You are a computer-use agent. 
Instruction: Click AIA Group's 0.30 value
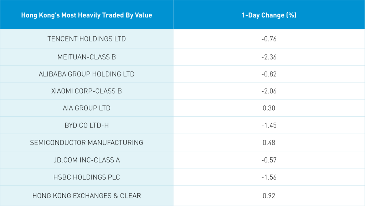[269, 108]
